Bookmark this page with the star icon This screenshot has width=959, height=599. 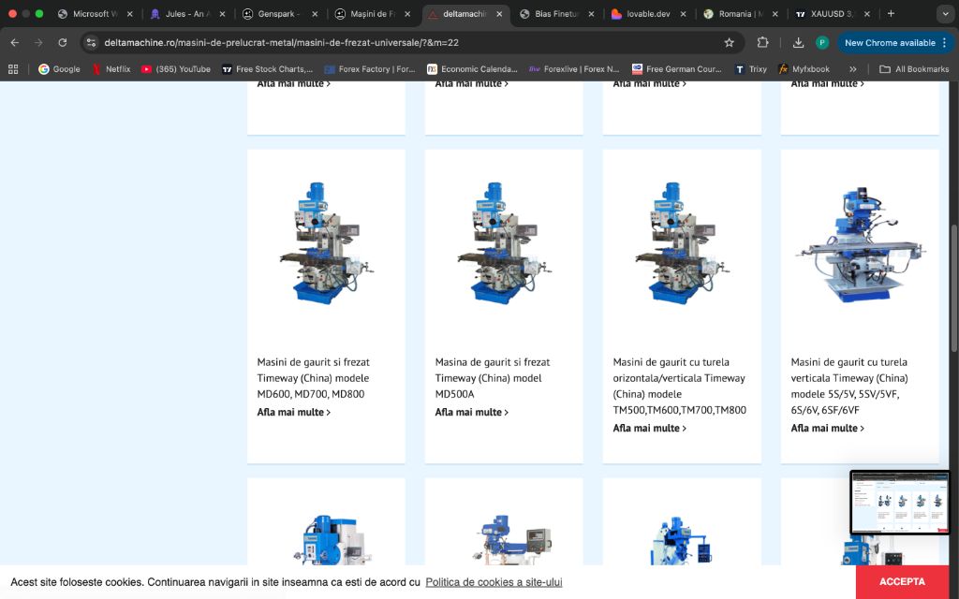pos(729,42)
